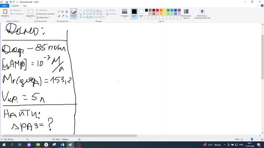The height and width of the screenshot is (148, 264).
Task: Select Color 1 foreground box
Action: tap(134, 14)
